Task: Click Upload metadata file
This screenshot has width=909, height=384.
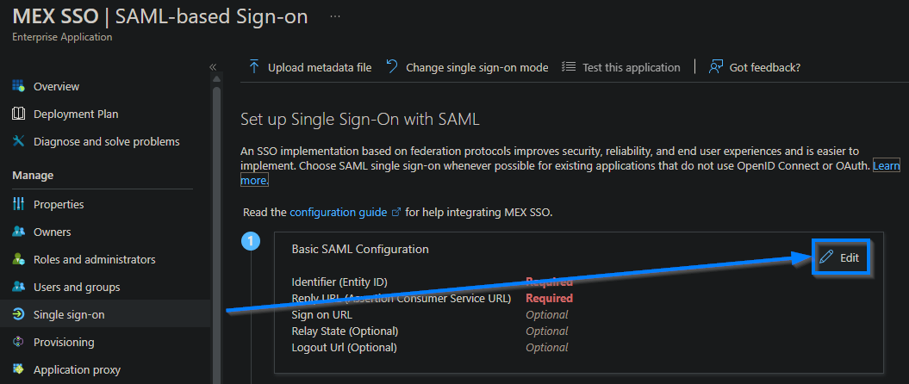Action: [310, 67]
